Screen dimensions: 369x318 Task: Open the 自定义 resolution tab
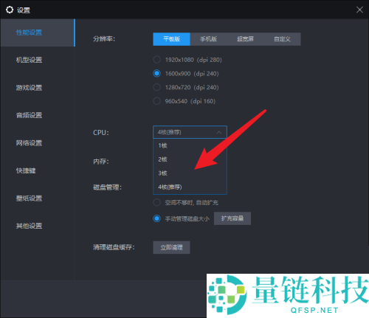282,39
